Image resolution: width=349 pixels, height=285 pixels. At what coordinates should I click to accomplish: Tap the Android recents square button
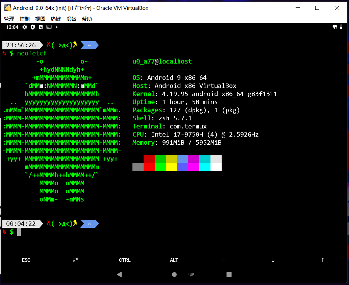point(229,275)
